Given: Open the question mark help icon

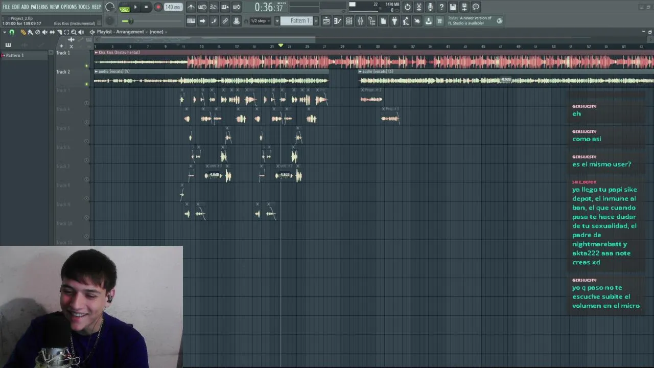Looking at the screenshot, I should coord(441,7).
